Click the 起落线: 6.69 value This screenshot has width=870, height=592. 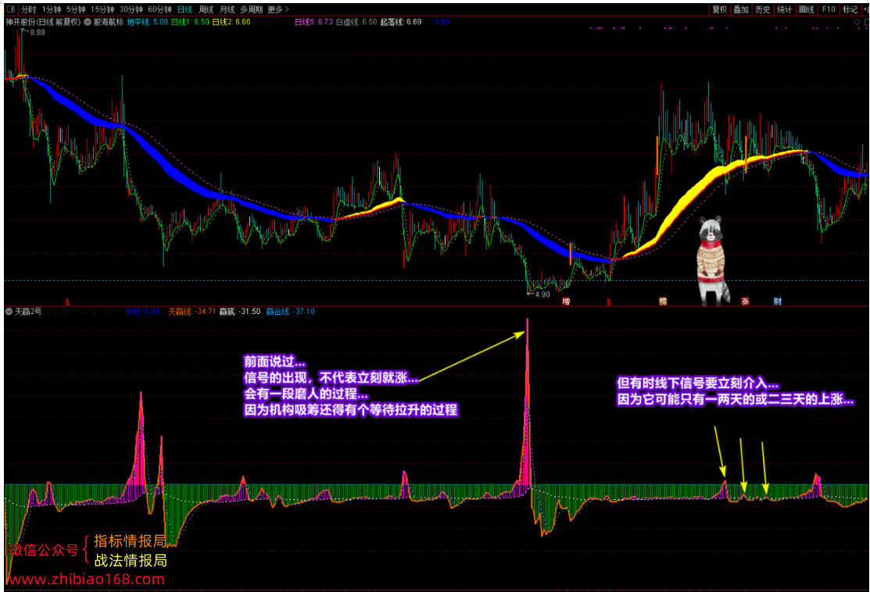pos(400,22)
